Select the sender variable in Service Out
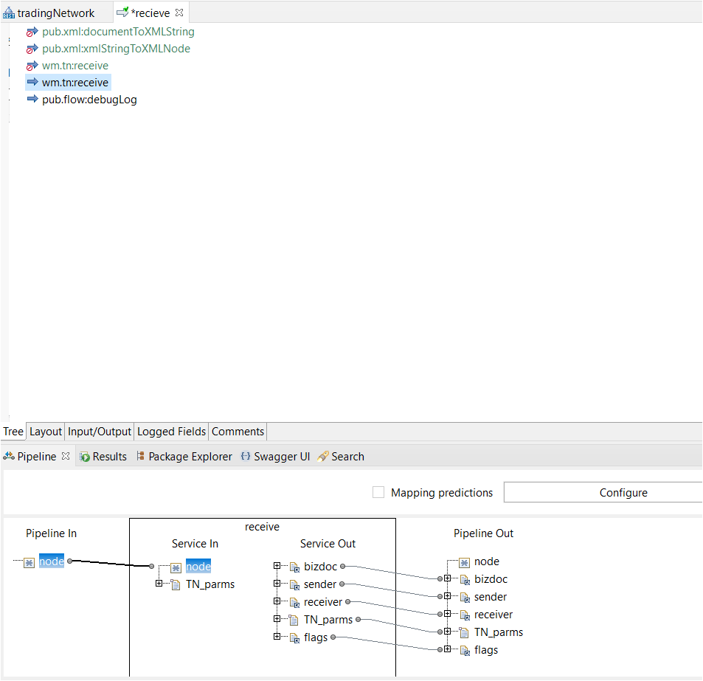 point(320,584)
